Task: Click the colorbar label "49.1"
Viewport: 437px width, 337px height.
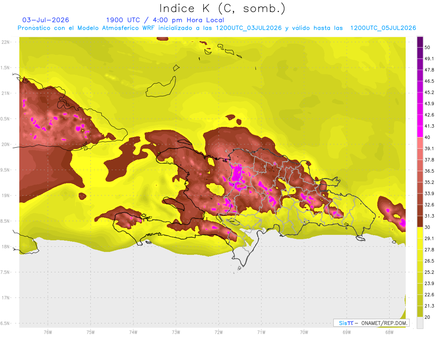Action: 429,59
